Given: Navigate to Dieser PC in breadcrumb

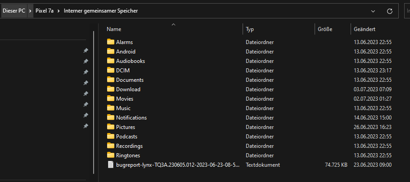Looking at the screenshot, I should point(14,11).
